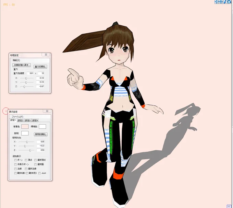This screenshot has width=233, height=208.
Task: Open the ファイル(F) menu
Action: pos(17,117)
